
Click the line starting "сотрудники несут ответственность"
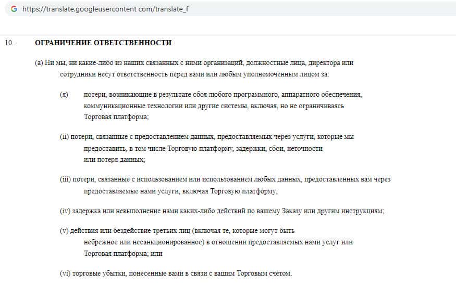coord(194,74)
